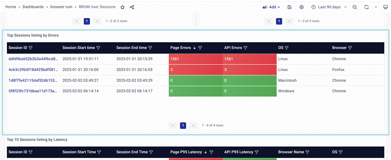Toggle the TV display view mode icon
Viewport: 391px width, 160px height.
pos(385,7)
